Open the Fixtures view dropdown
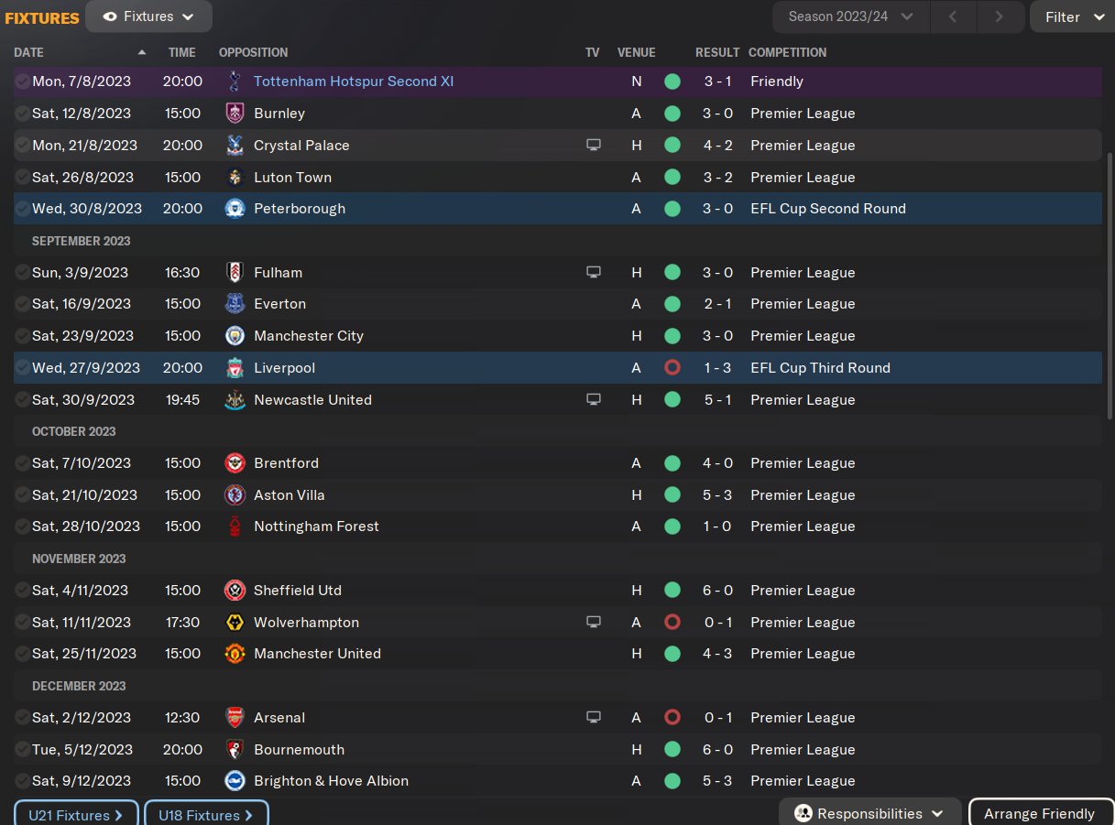The image size is (1115, 825). (x=148, y=16)
